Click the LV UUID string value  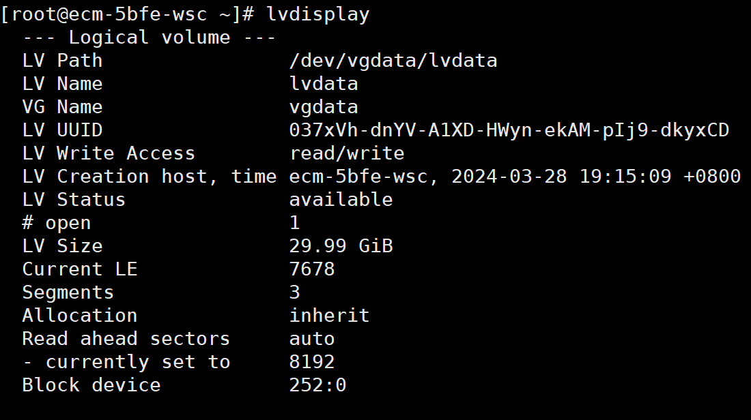pos(509,130)
